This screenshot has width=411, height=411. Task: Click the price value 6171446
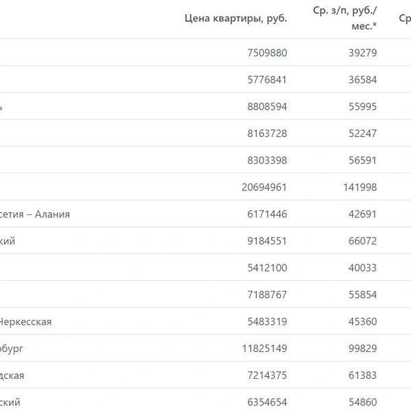[x=267, y=214]
